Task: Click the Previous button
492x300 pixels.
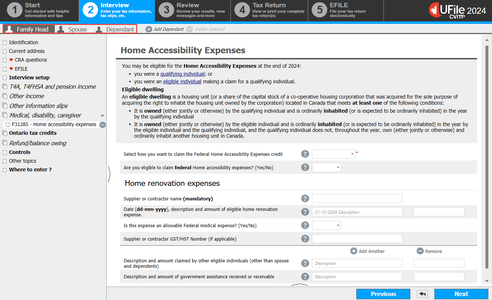Action: pyautogui.click(x=383, y=294)
